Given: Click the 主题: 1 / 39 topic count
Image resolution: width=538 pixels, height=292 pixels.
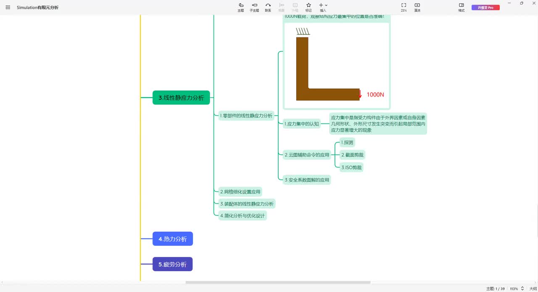Looking at the screenshot, I should (x=496, y=289).
